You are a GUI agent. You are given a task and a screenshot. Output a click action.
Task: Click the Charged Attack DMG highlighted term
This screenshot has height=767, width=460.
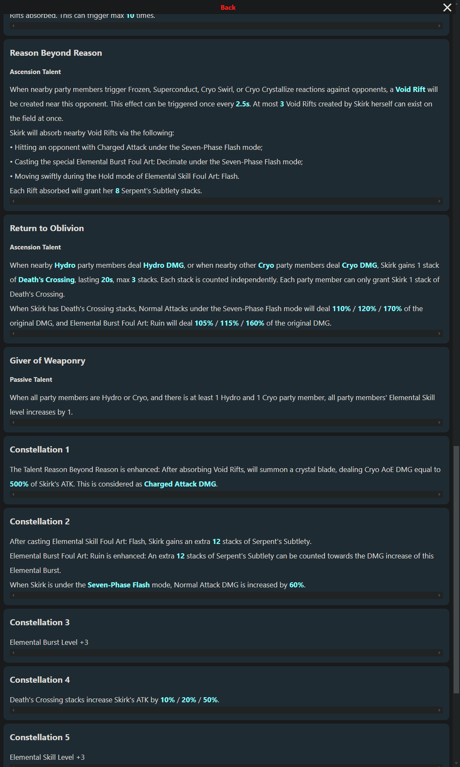coord(180,484)
